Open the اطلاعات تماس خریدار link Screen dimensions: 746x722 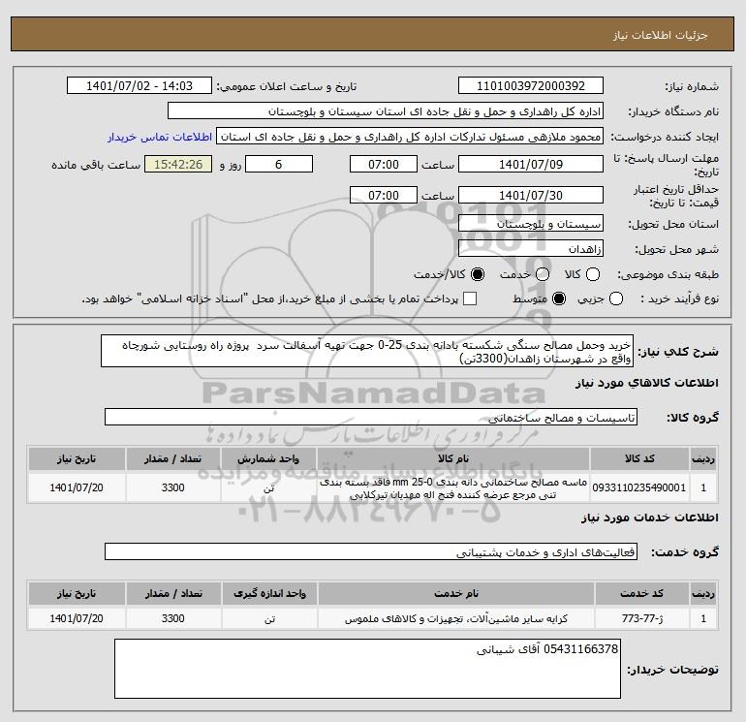click(x=160, y=137)
